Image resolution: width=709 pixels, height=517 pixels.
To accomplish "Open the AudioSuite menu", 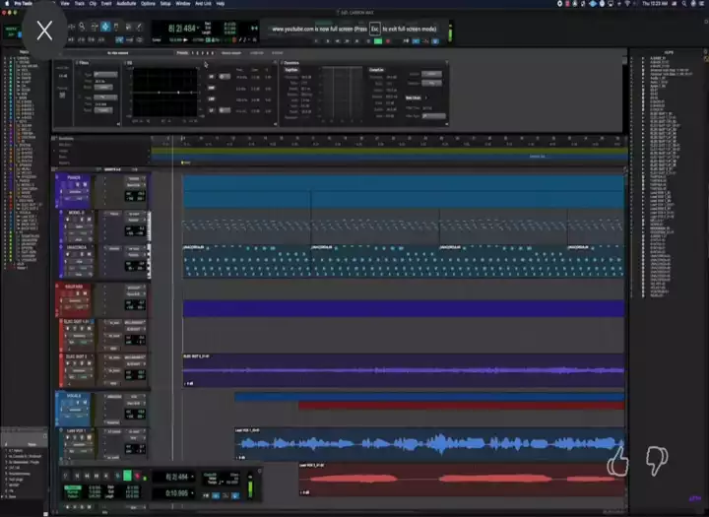I will coord(126,4).
